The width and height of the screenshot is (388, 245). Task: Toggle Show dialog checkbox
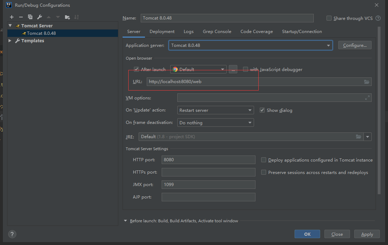(x=262, y=110)
